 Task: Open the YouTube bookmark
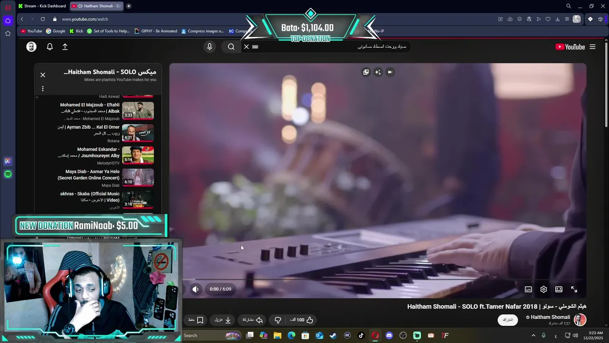click(x=31, y=31)
